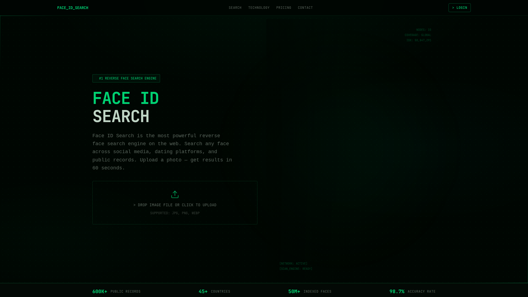The width and height of the screenshot is (528, 297).
Task: Open the Pricing nav link
Action: (284, 8)
